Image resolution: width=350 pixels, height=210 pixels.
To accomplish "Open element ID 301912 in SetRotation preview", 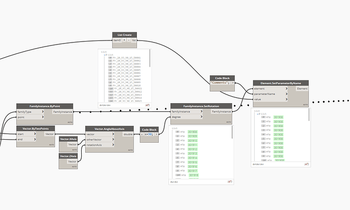I will (x=192, y=149).
